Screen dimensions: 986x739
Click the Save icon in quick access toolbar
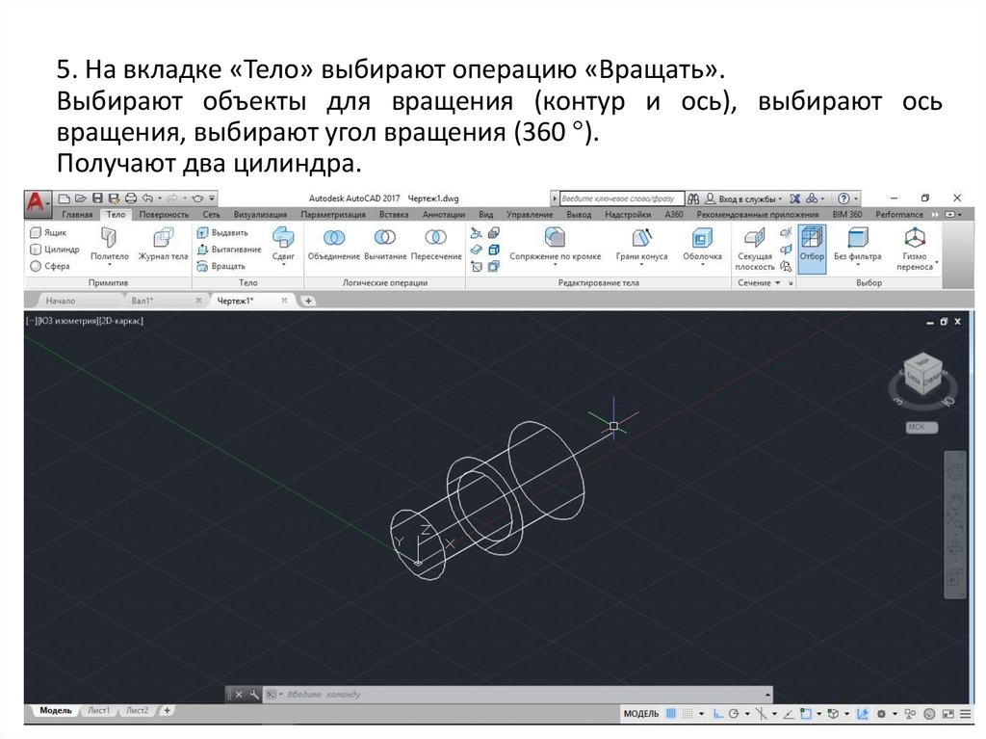point(97,198)
